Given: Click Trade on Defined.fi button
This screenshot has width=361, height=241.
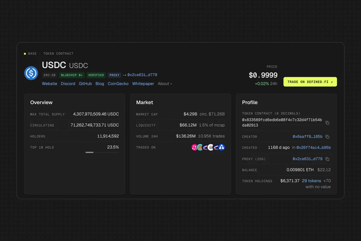Looking at the screenshot, I should click(310, 82).
